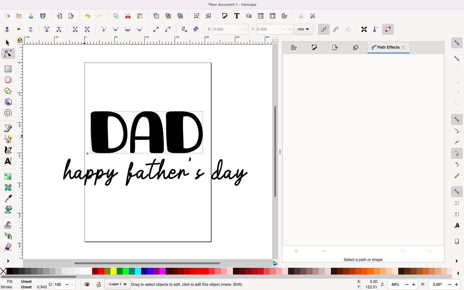Select the Selector arrow tool
This screenshot has width=464, height=290.
pyautogui.click(x=8, y=43)
